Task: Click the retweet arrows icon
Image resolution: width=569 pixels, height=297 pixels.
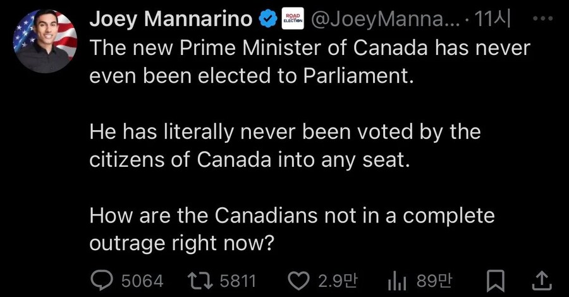Action: [x=202, y=280]
